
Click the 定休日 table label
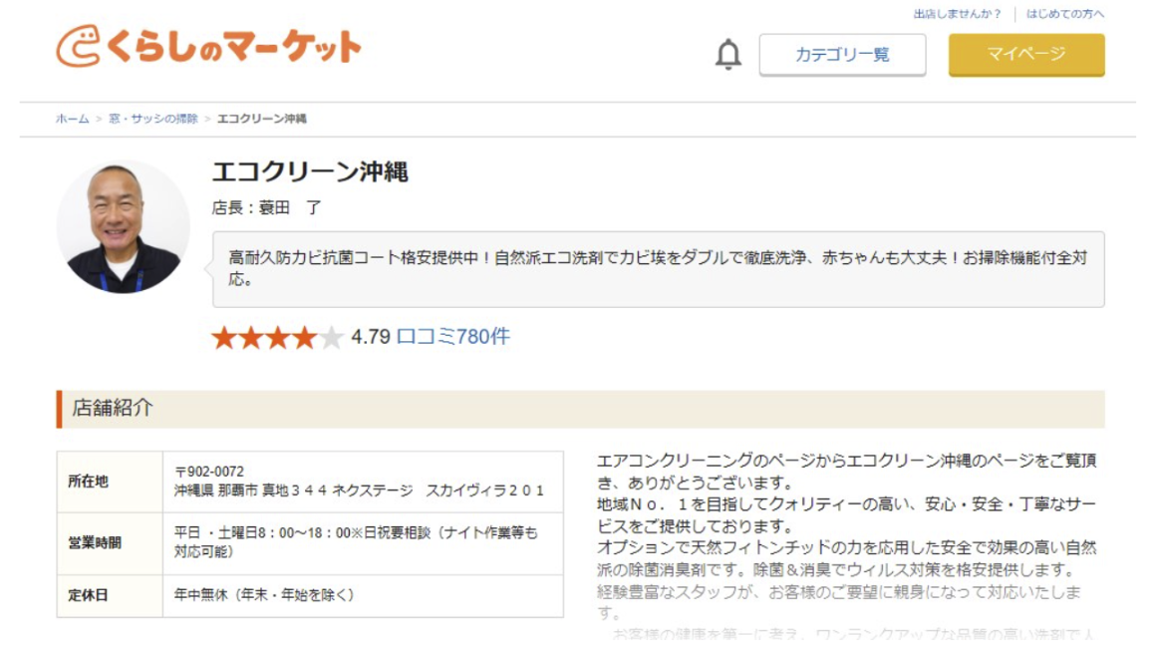tap(89, 595)
